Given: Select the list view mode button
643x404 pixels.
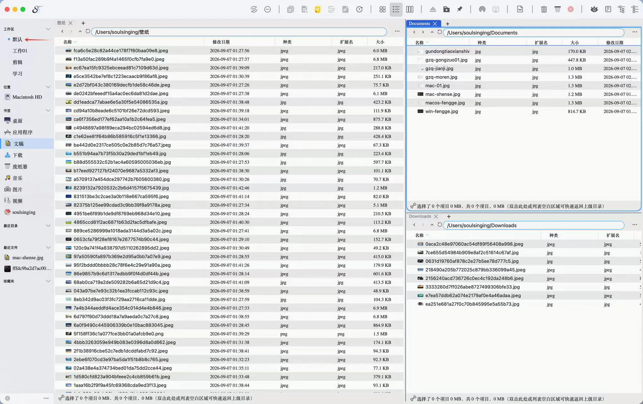Looking at the screenshot, I should [396, 9].
